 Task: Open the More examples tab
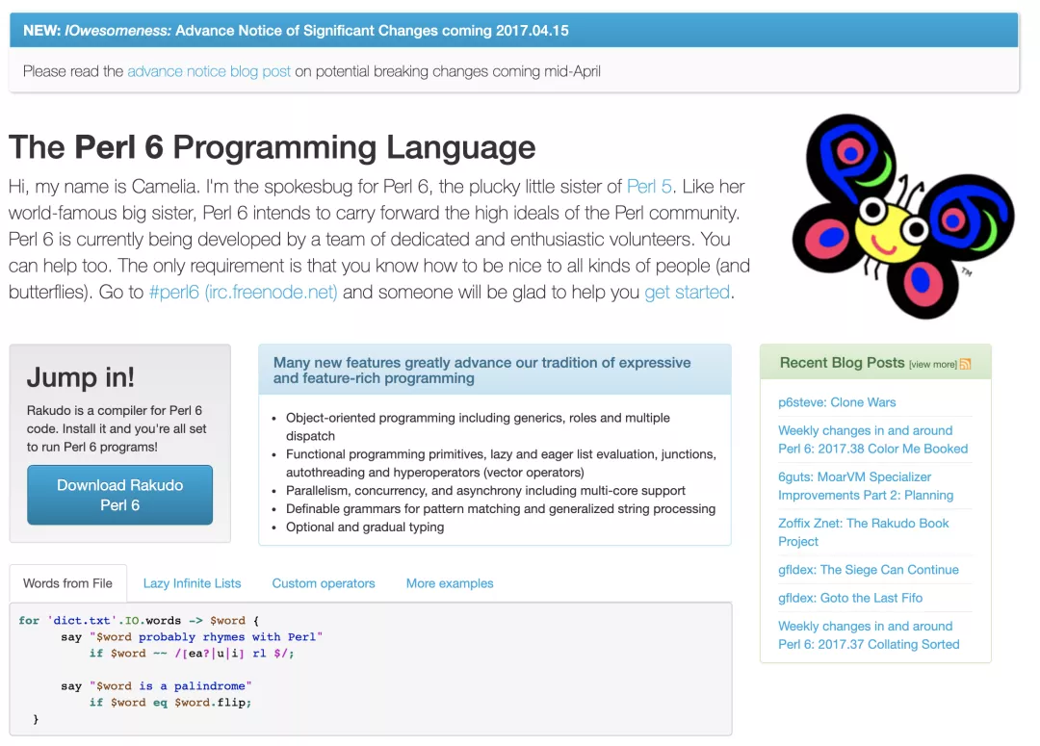click(x=450, y=583)
